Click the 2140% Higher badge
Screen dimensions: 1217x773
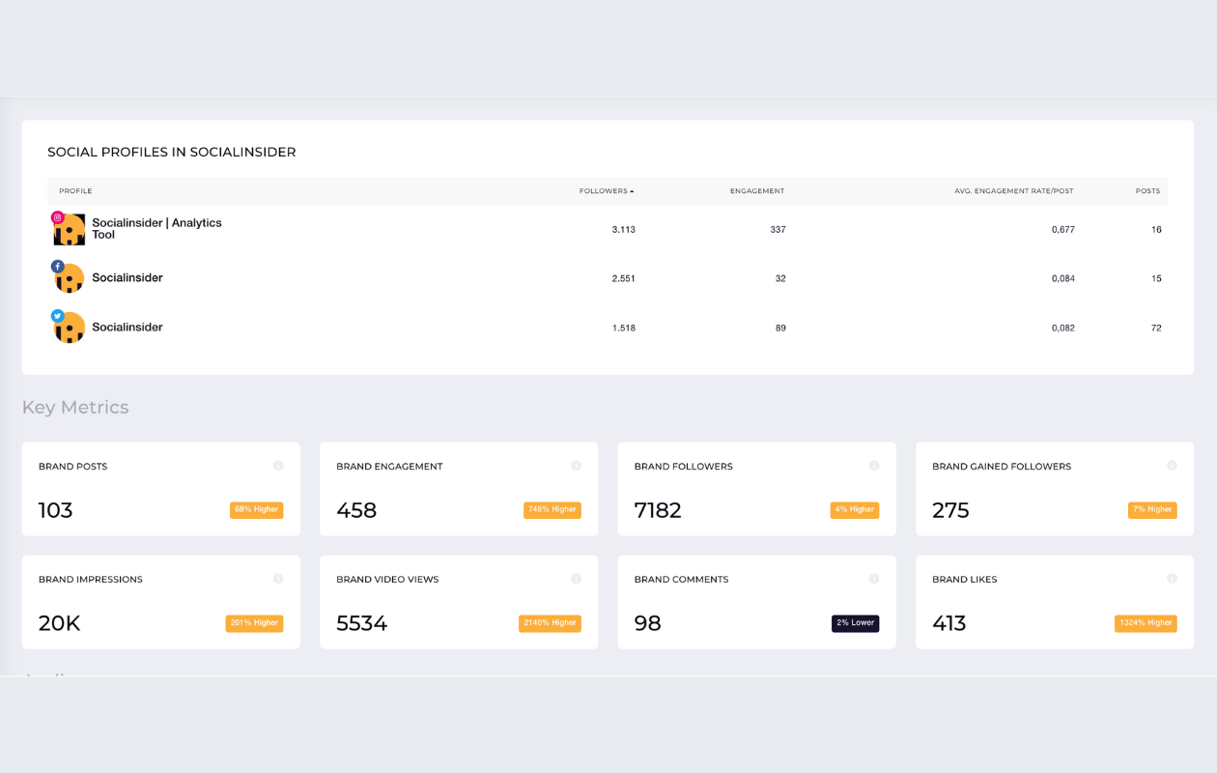click(x=550, y=623)
